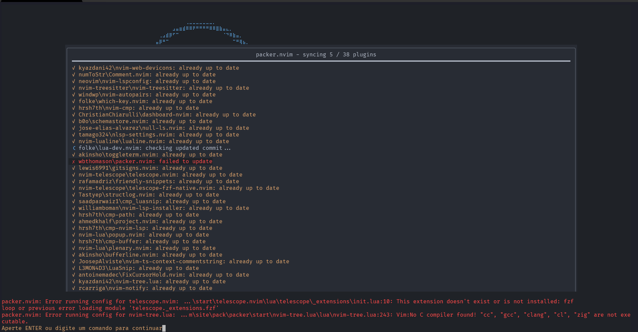Click the terminal cursor after continuar
This screenshot has width=638, height=332.
[164, 328]
